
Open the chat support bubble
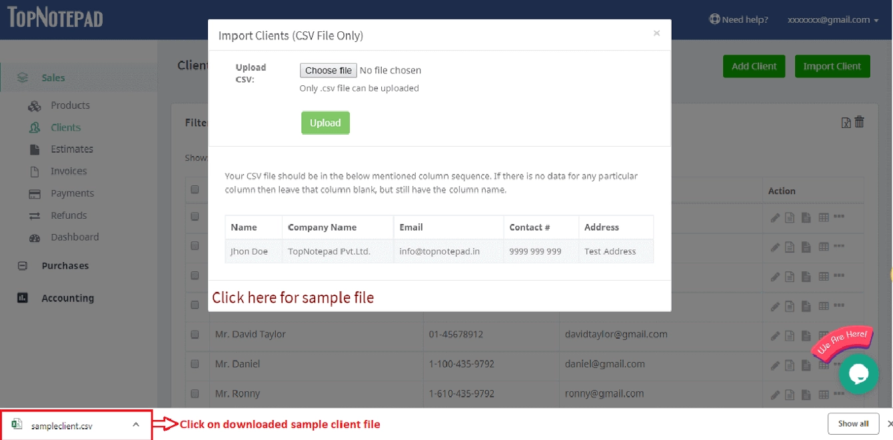pos(859,374)
